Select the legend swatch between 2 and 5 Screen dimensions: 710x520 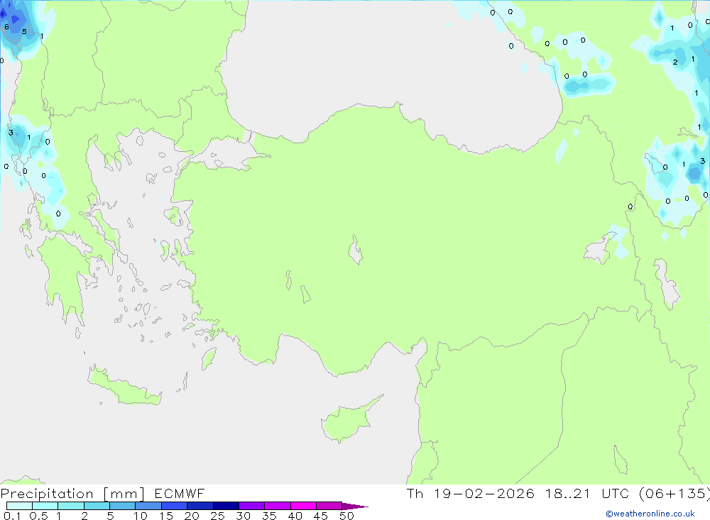tap(97, 506)
